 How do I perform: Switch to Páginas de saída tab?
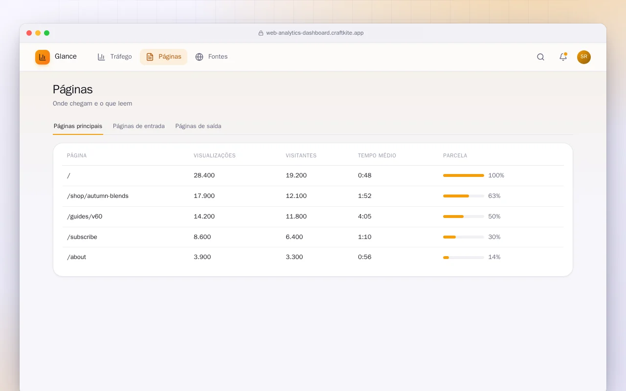198,126
